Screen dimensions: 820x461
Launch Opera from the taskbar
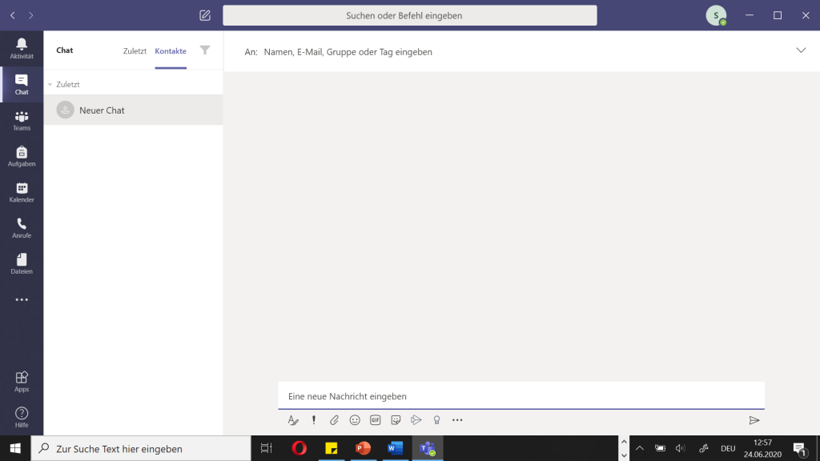[x=299, y=448]
